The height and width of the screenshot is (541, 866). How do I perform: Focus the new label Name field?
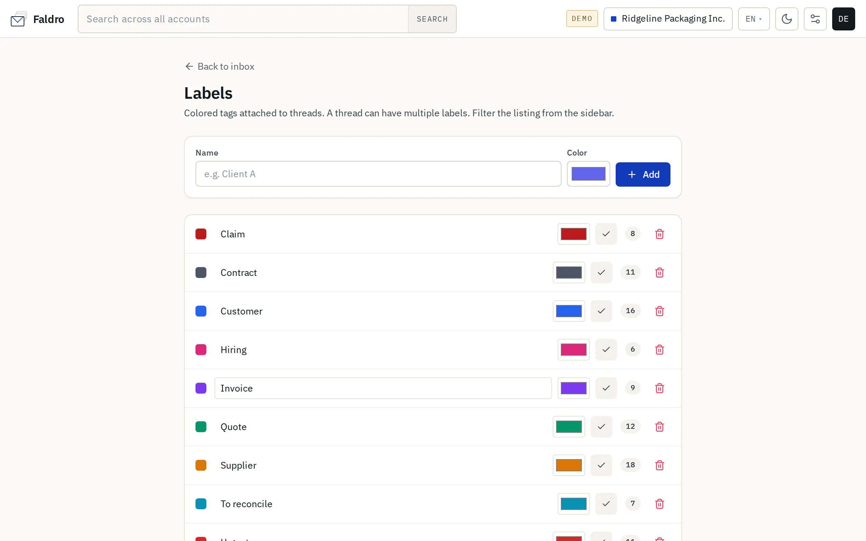378,174
